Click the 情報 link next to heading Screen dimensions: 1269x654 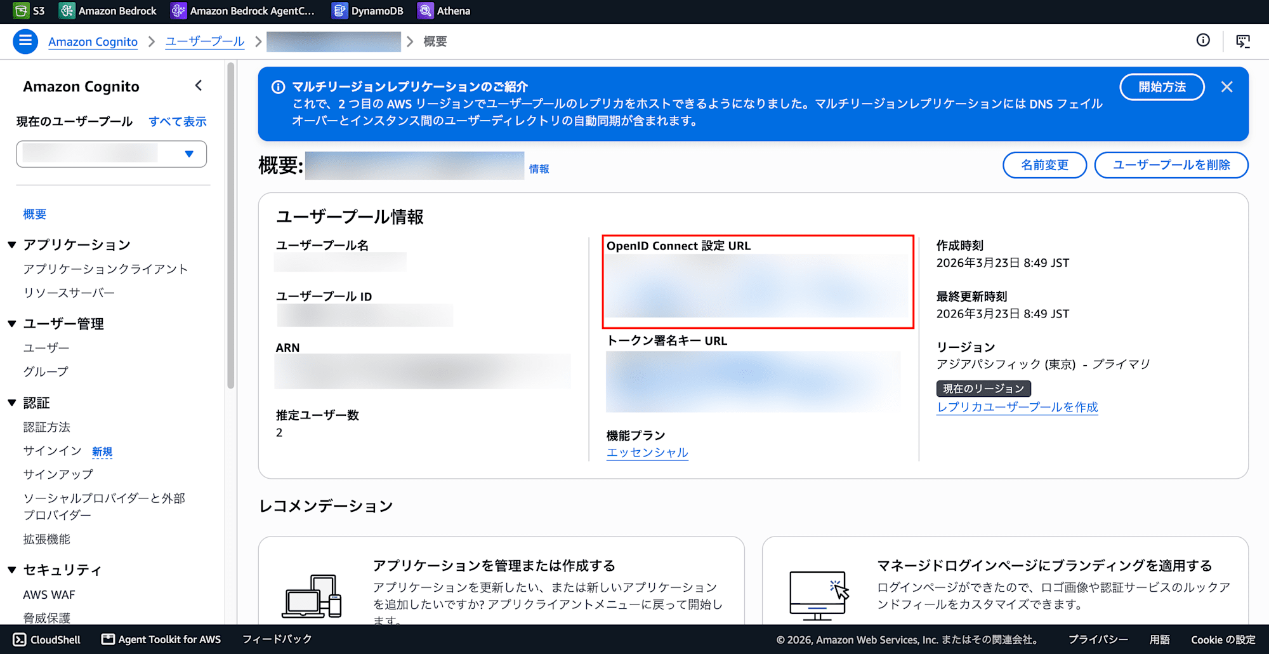(539, 169)
